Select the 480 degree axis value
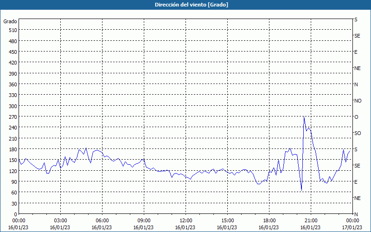Screen dimensions: 371x232 pyautogui.click(x=13, y=41)
